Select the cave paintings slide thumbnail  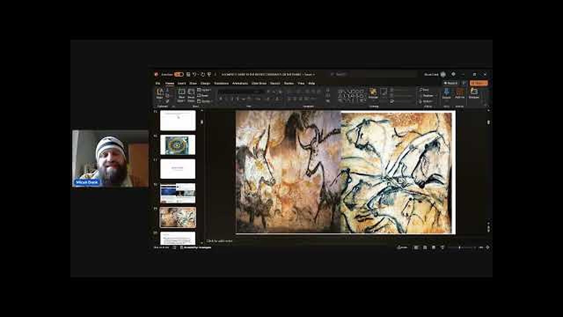178,217
